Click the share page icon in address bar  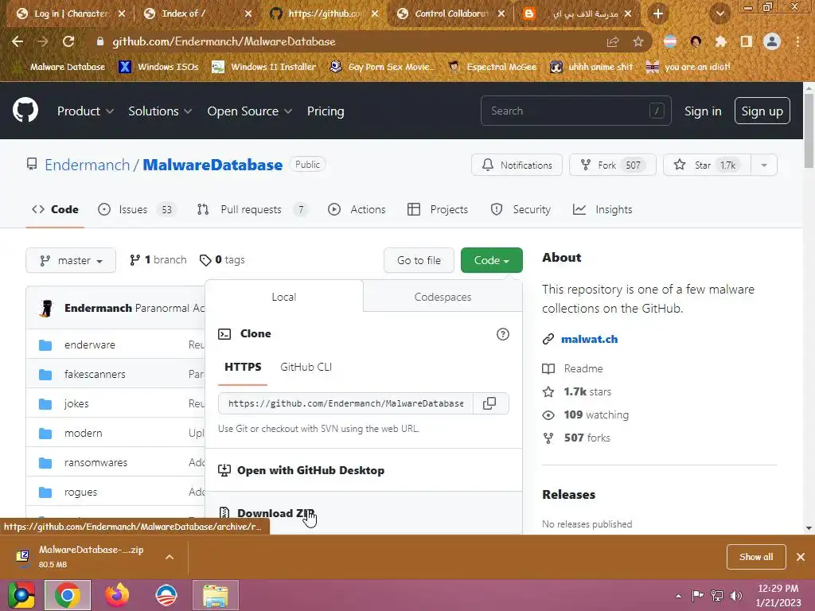pos(613,41)
